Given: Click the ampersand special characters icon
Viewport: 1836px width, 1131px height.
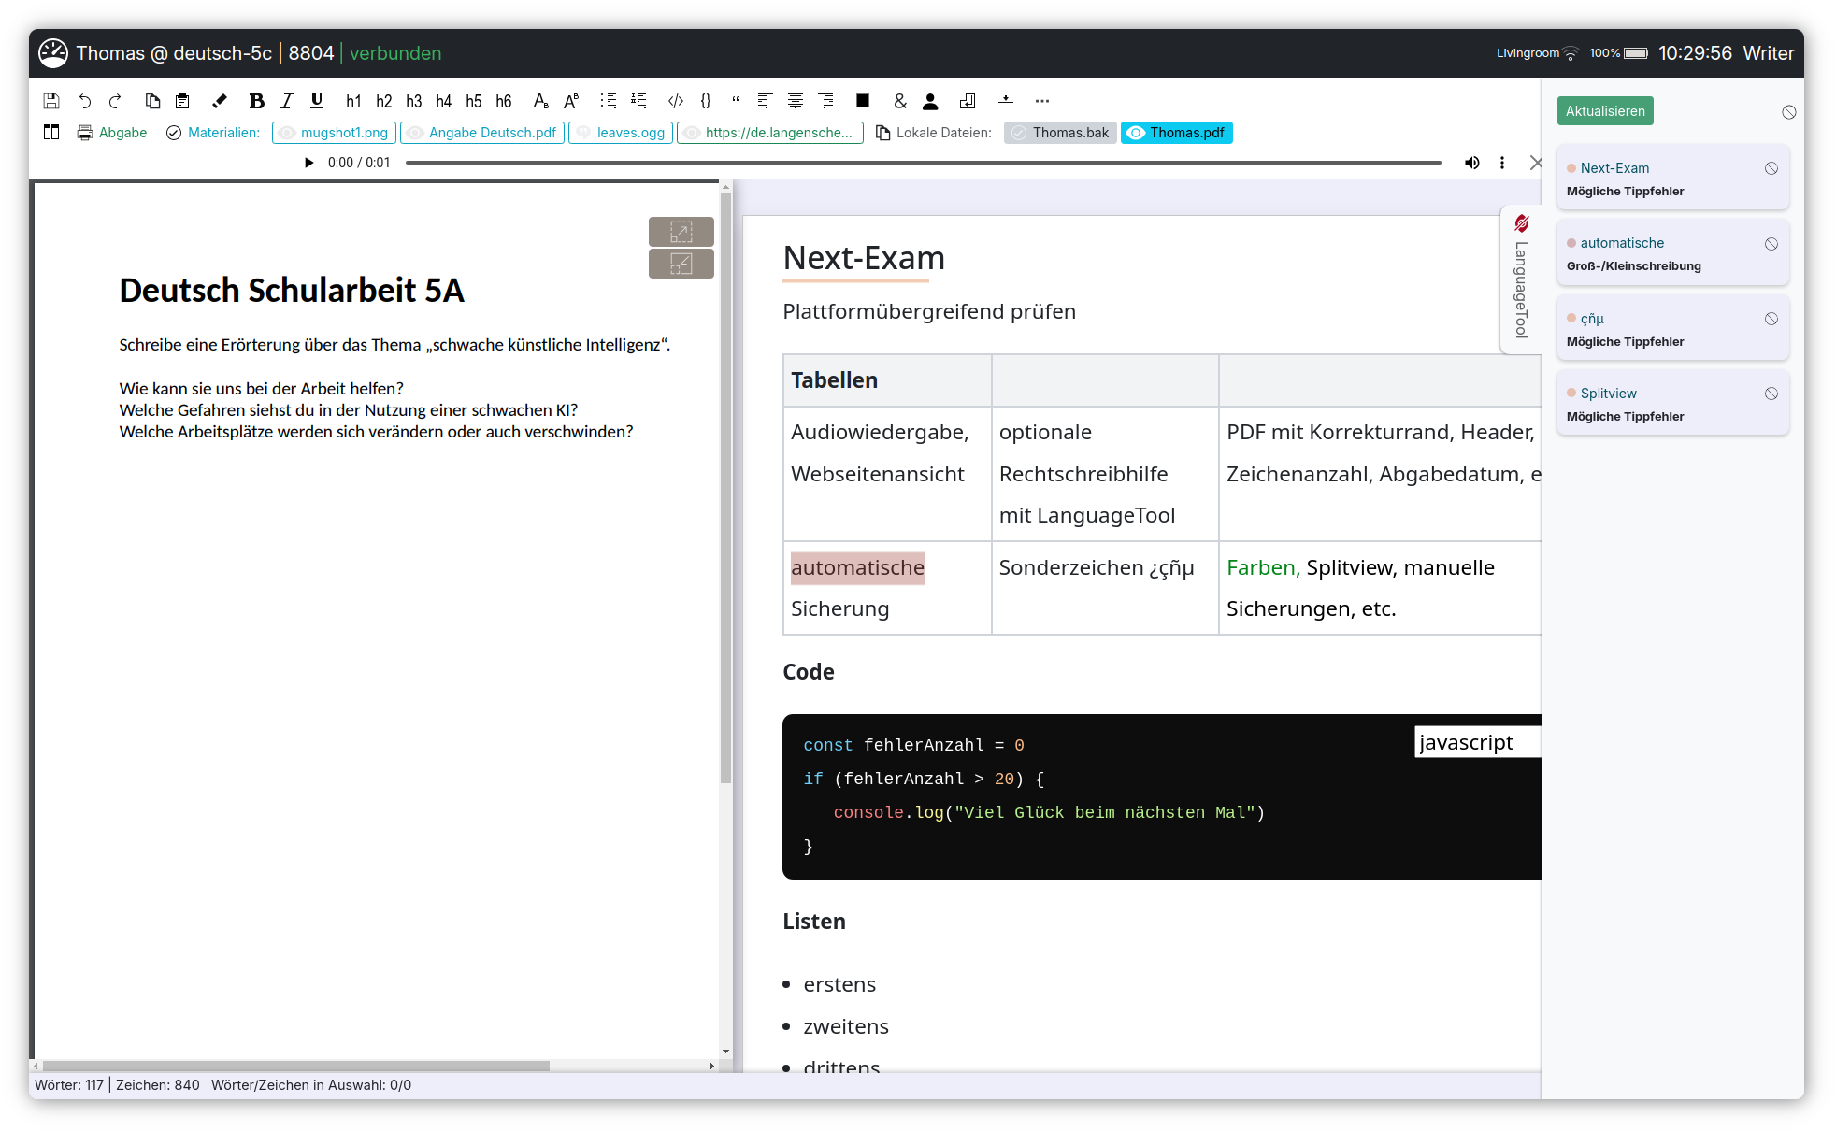Looking at the screenshot, I should coord(899,101).
